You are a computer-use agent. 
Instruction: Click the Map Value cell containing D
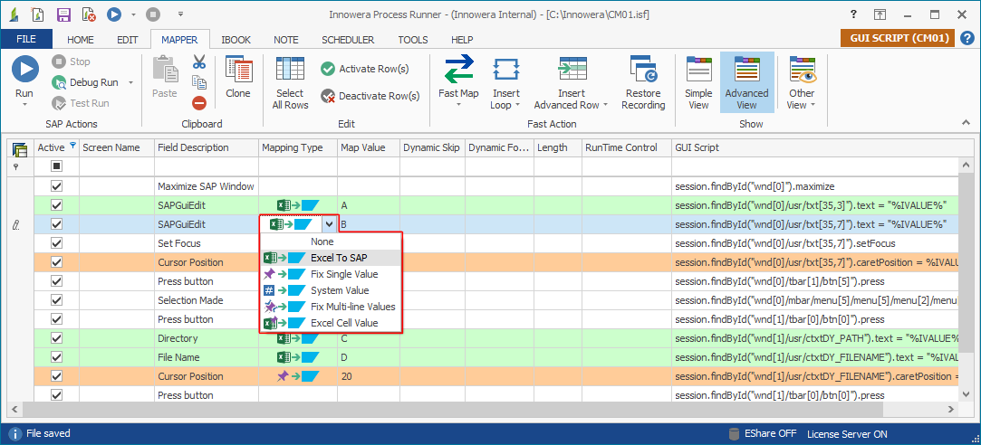(x=368, y=357)
